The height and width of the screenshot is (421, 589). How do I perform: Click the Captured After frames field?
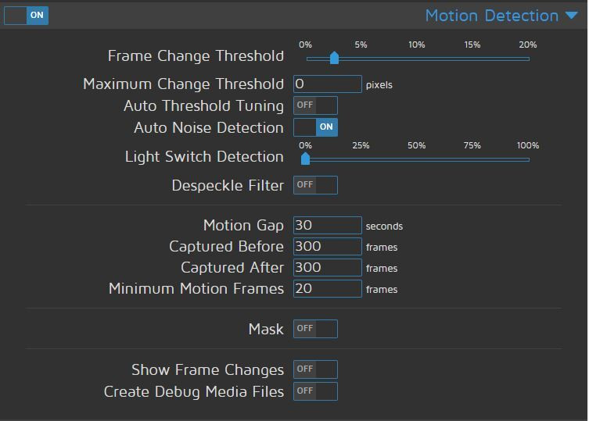[x=327, y=267]
